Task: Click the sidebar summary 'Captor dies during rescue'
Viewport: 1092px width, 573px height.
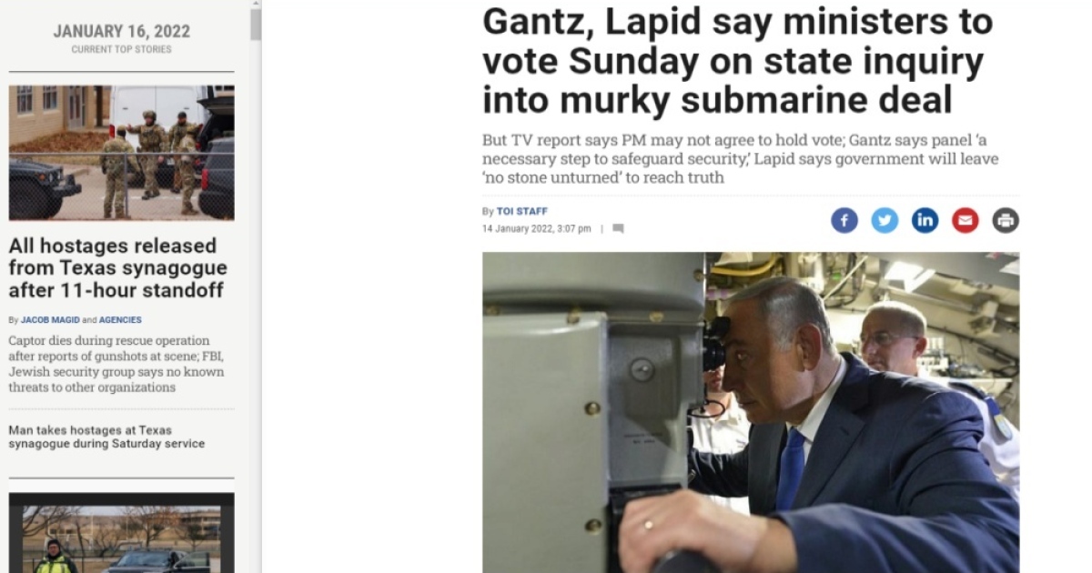Action: 116,364
